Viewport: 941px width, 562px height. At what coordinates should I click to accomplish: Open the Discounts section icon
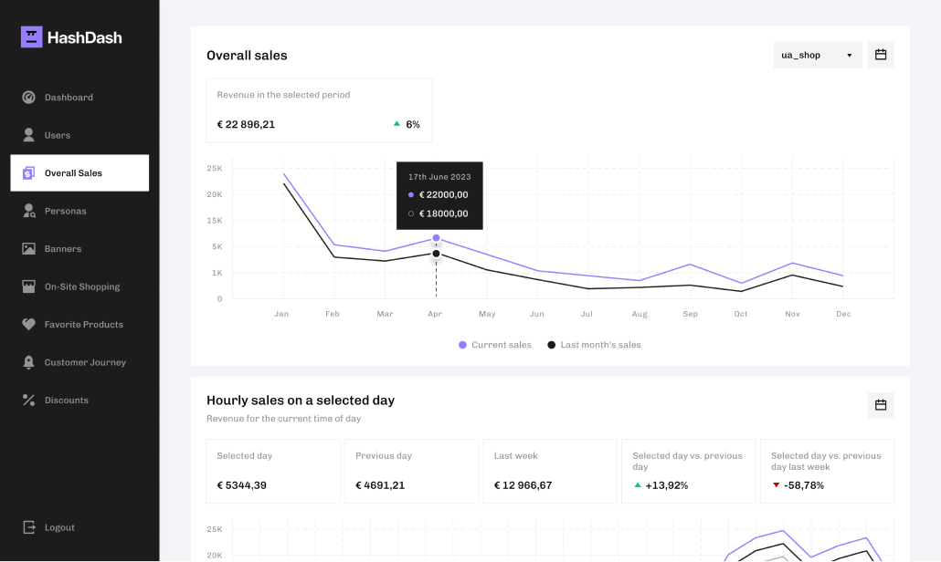(x=29, y=400)
